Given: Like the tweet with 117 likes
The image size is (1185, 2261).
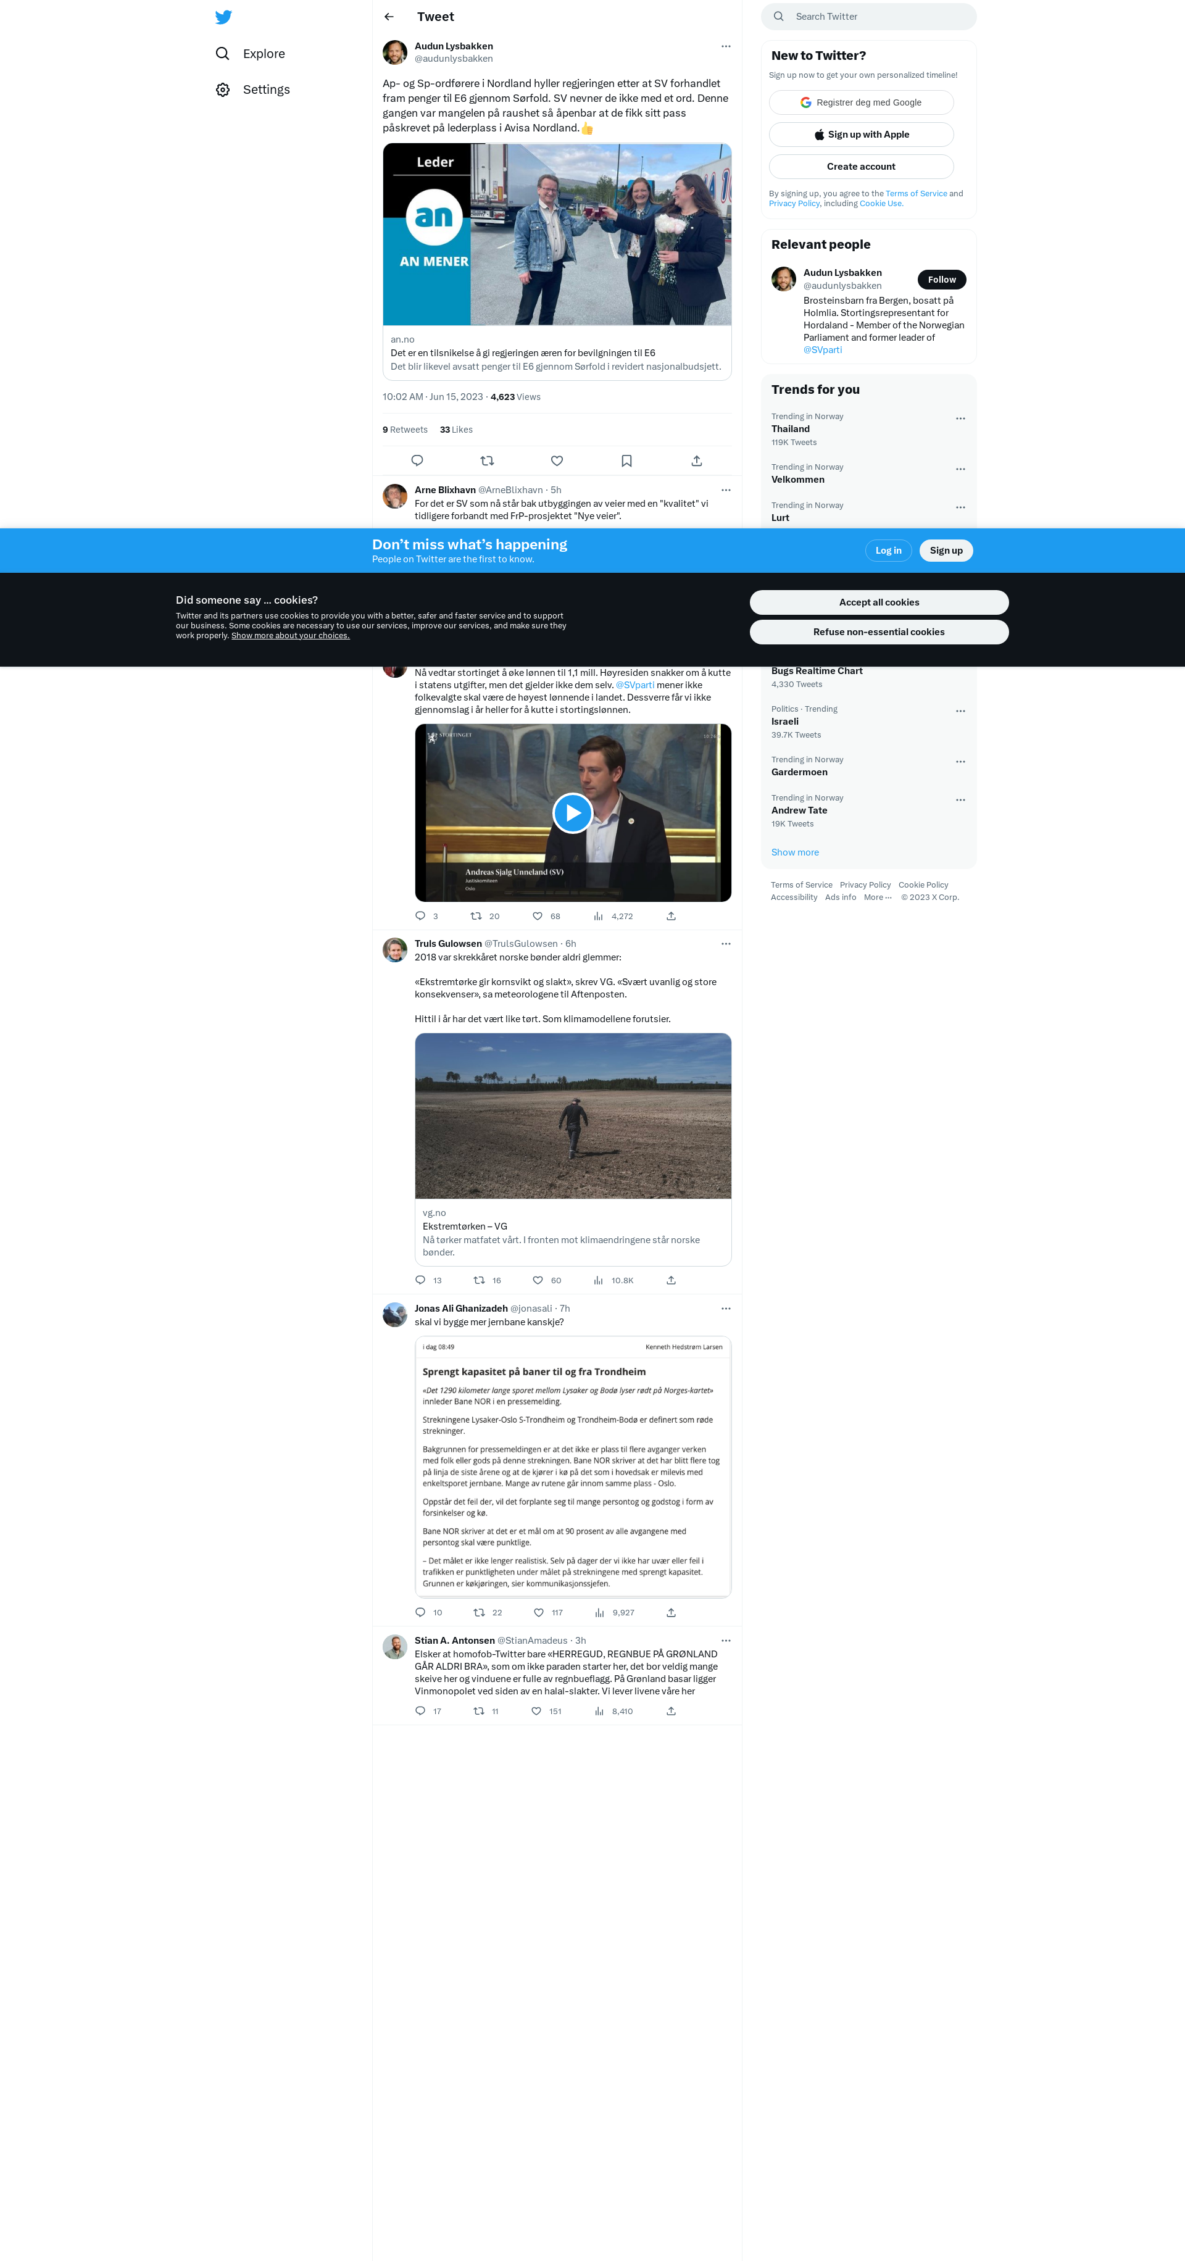Looking at the screenshot, I should tap(539, 1614).
